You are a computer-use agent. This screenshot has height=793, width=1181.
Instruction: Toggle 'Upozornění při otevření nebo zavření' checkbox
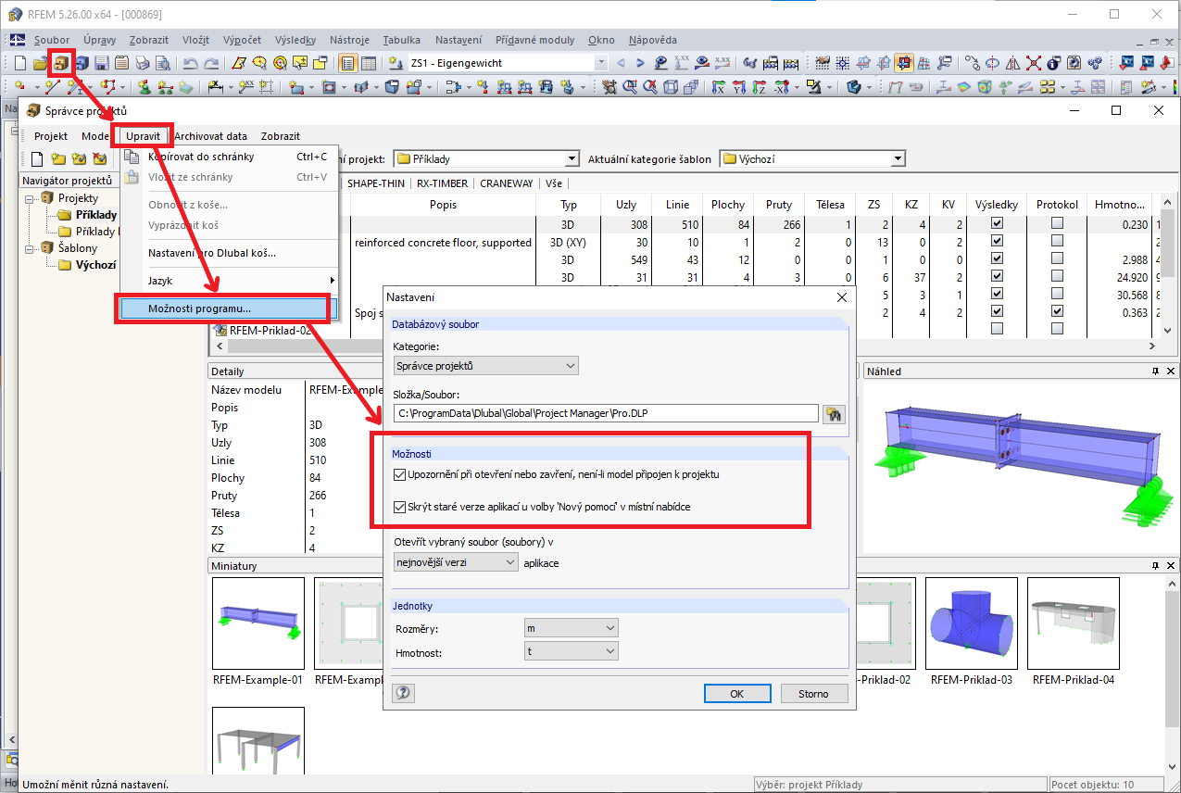click(399, 474)
